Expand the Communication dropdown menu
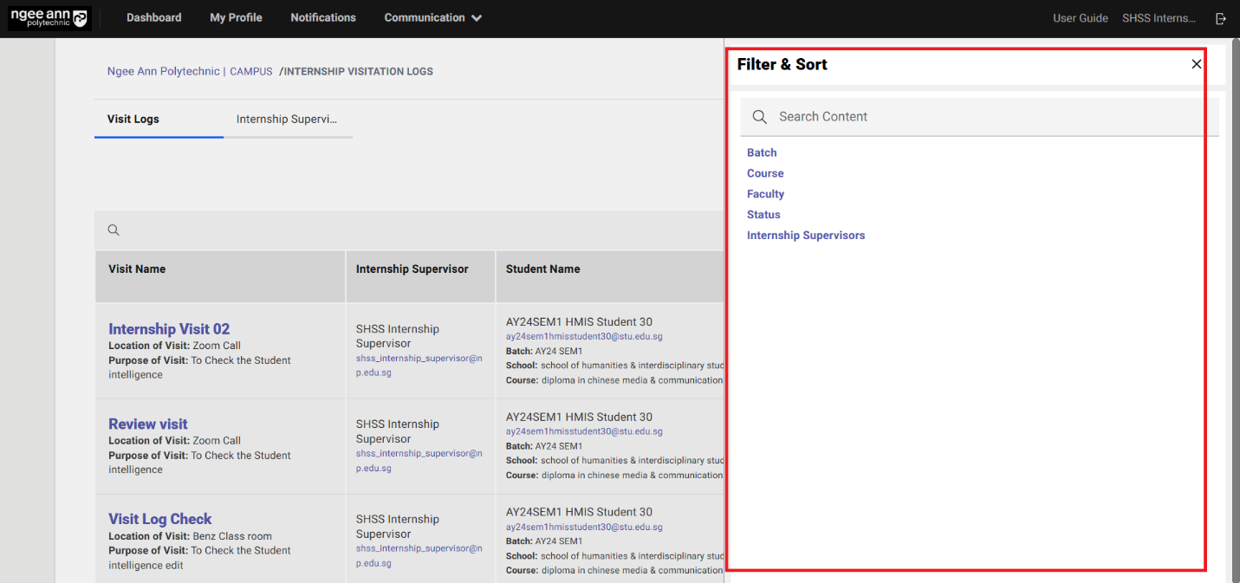This screenshot has width=1240, height=583. 432,17
